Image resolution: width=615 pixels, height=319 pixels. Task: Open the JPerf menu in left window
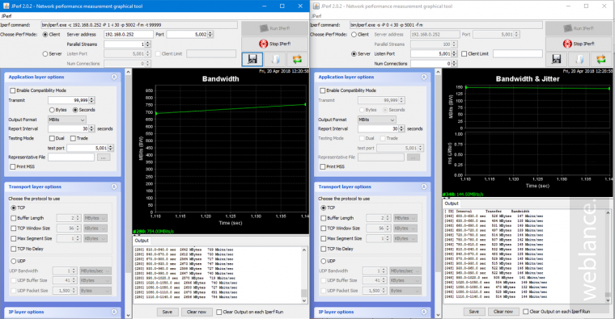coord(6,16)
